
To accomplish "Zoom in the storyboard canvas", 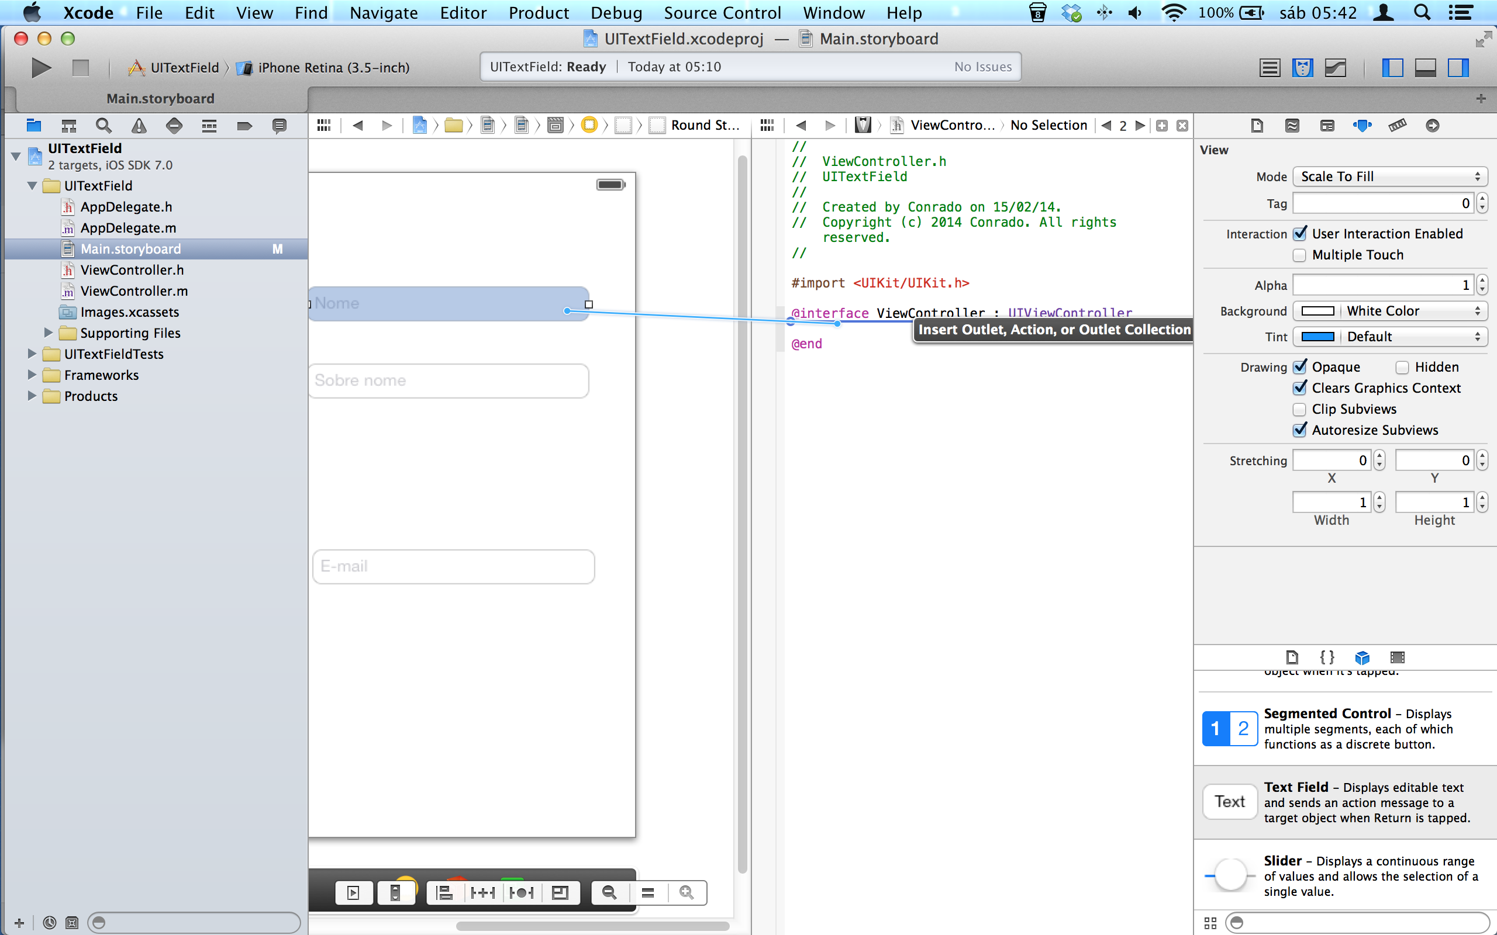I will [x=687, y=892].
